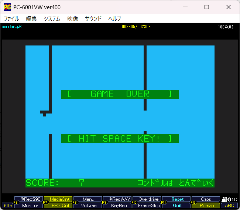This screenshot has height=210, width=240.
Task: Open the Volume control
Action: coord(89,206)
